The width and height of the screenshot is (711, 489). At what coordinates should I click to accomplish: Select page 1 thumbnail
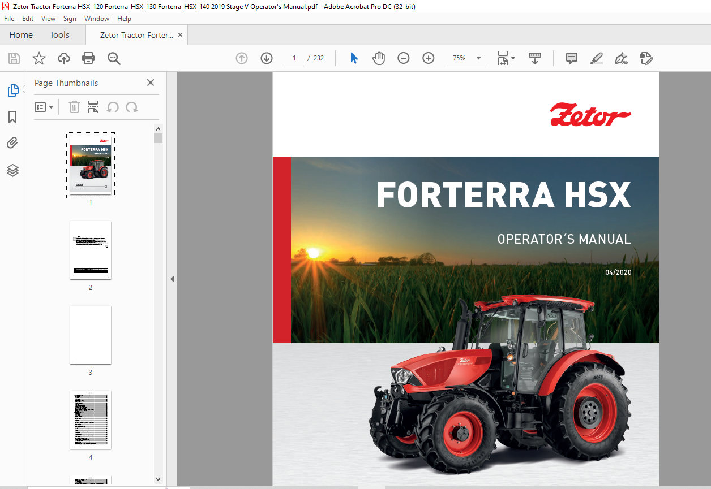click(x=91, y=165)
